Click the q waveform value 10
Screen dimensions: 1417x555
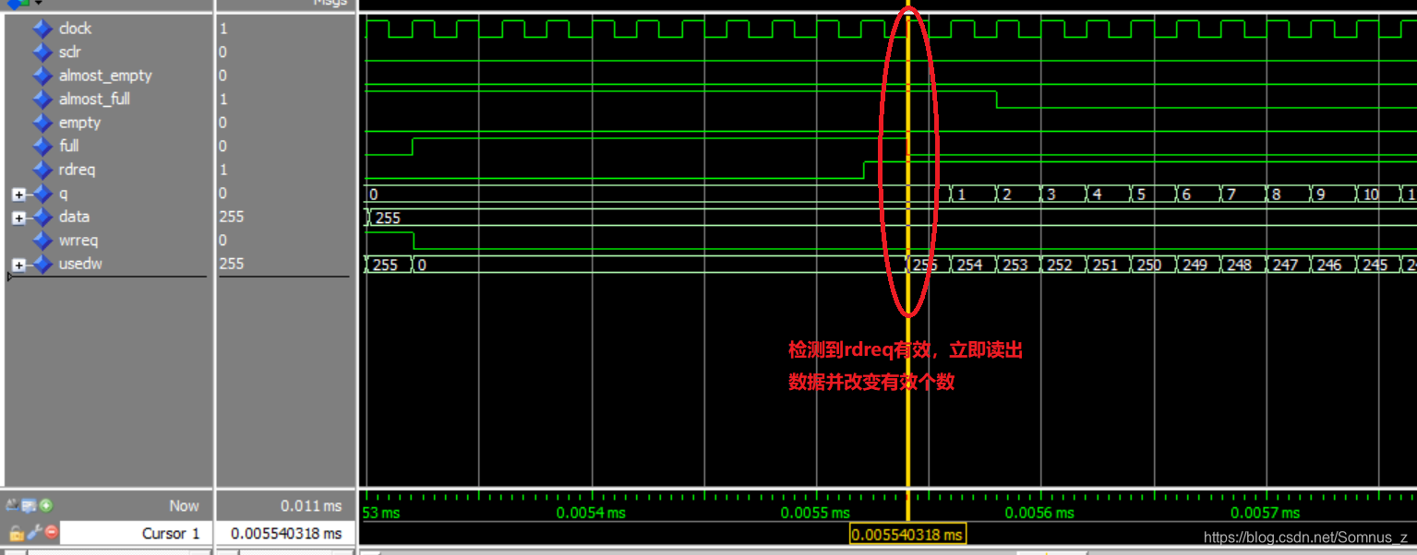(x=1371, y=195)
